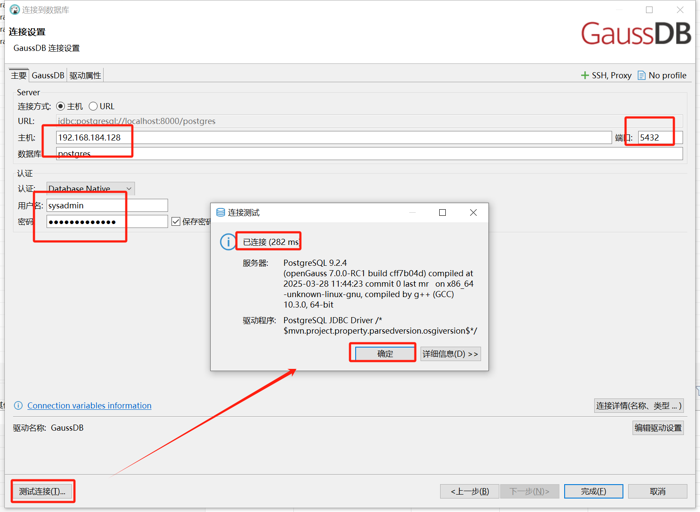Select the 主机 connection mode radio button

point(61,106)
